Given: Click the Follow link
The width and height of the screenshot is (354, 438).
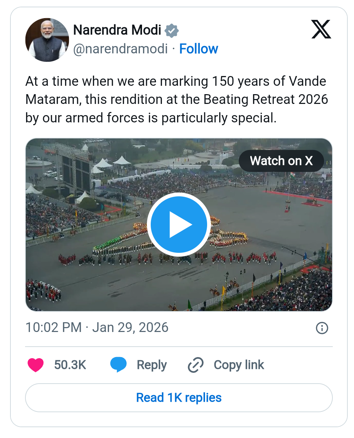Looking at the screenshot, I should point(198,49).
